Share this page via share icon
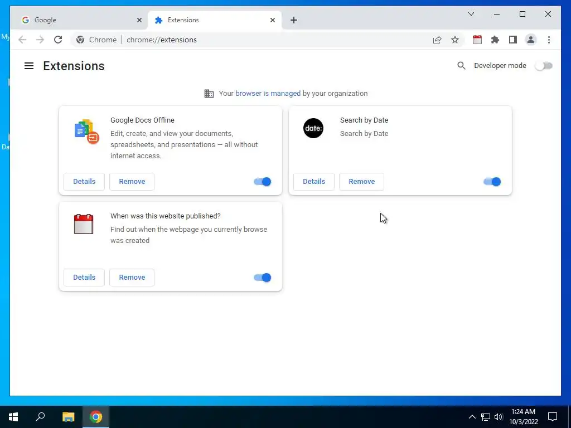 tap(437, 40)
